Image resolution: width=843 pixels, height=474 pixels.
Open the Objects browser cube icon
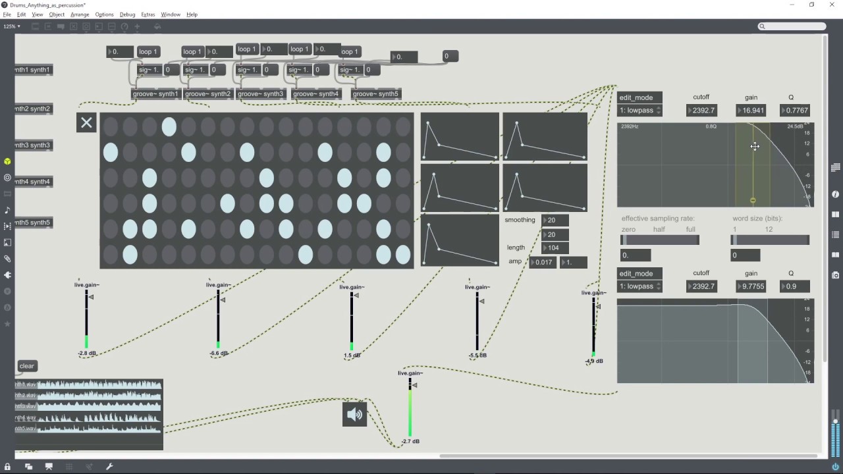(7, 161)
